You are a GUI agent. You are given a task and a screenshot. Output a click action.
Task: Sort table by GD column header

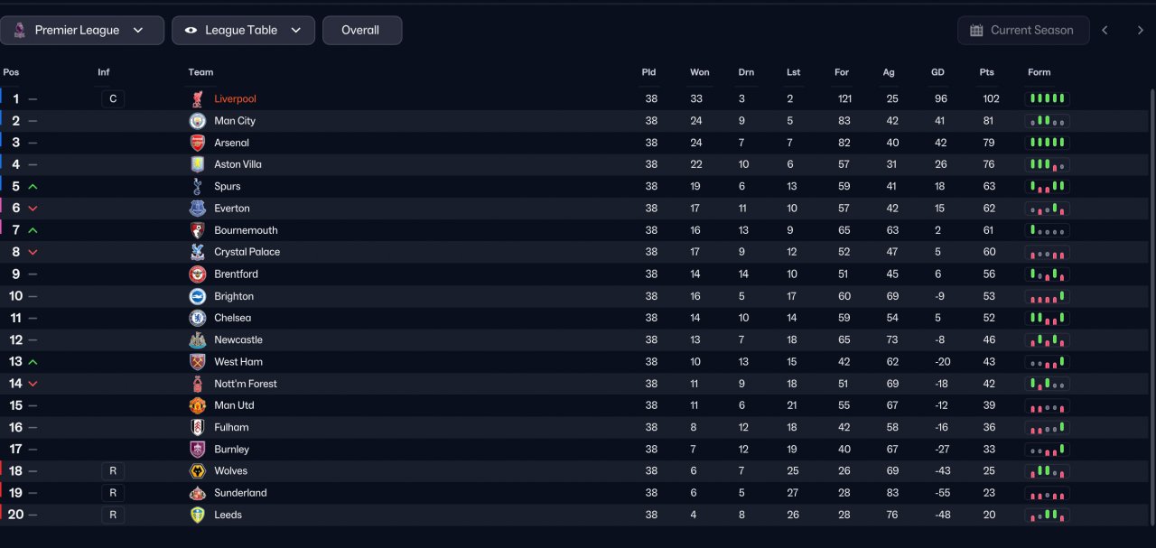937,72
